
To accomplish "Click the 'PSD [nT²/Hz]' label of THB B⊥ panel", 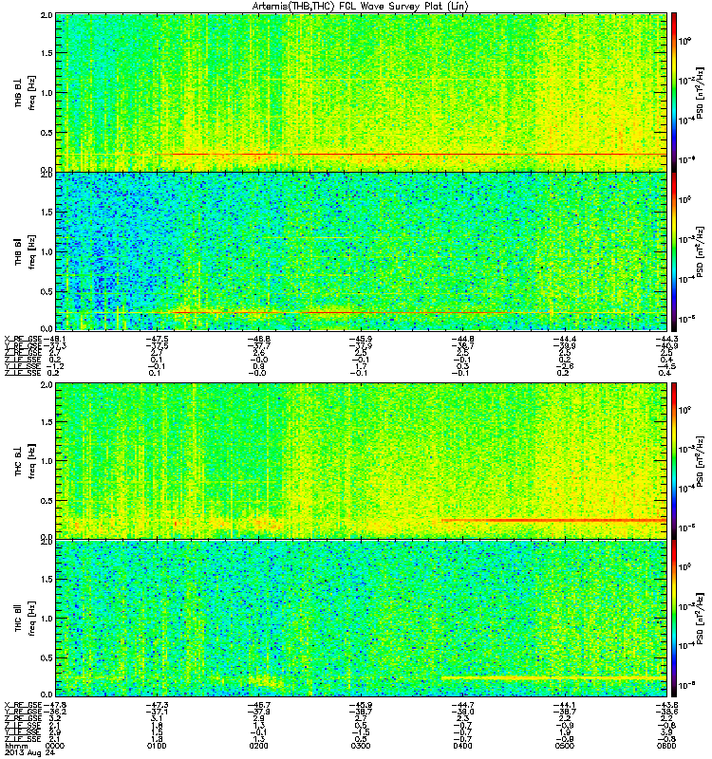I will 700,93.
